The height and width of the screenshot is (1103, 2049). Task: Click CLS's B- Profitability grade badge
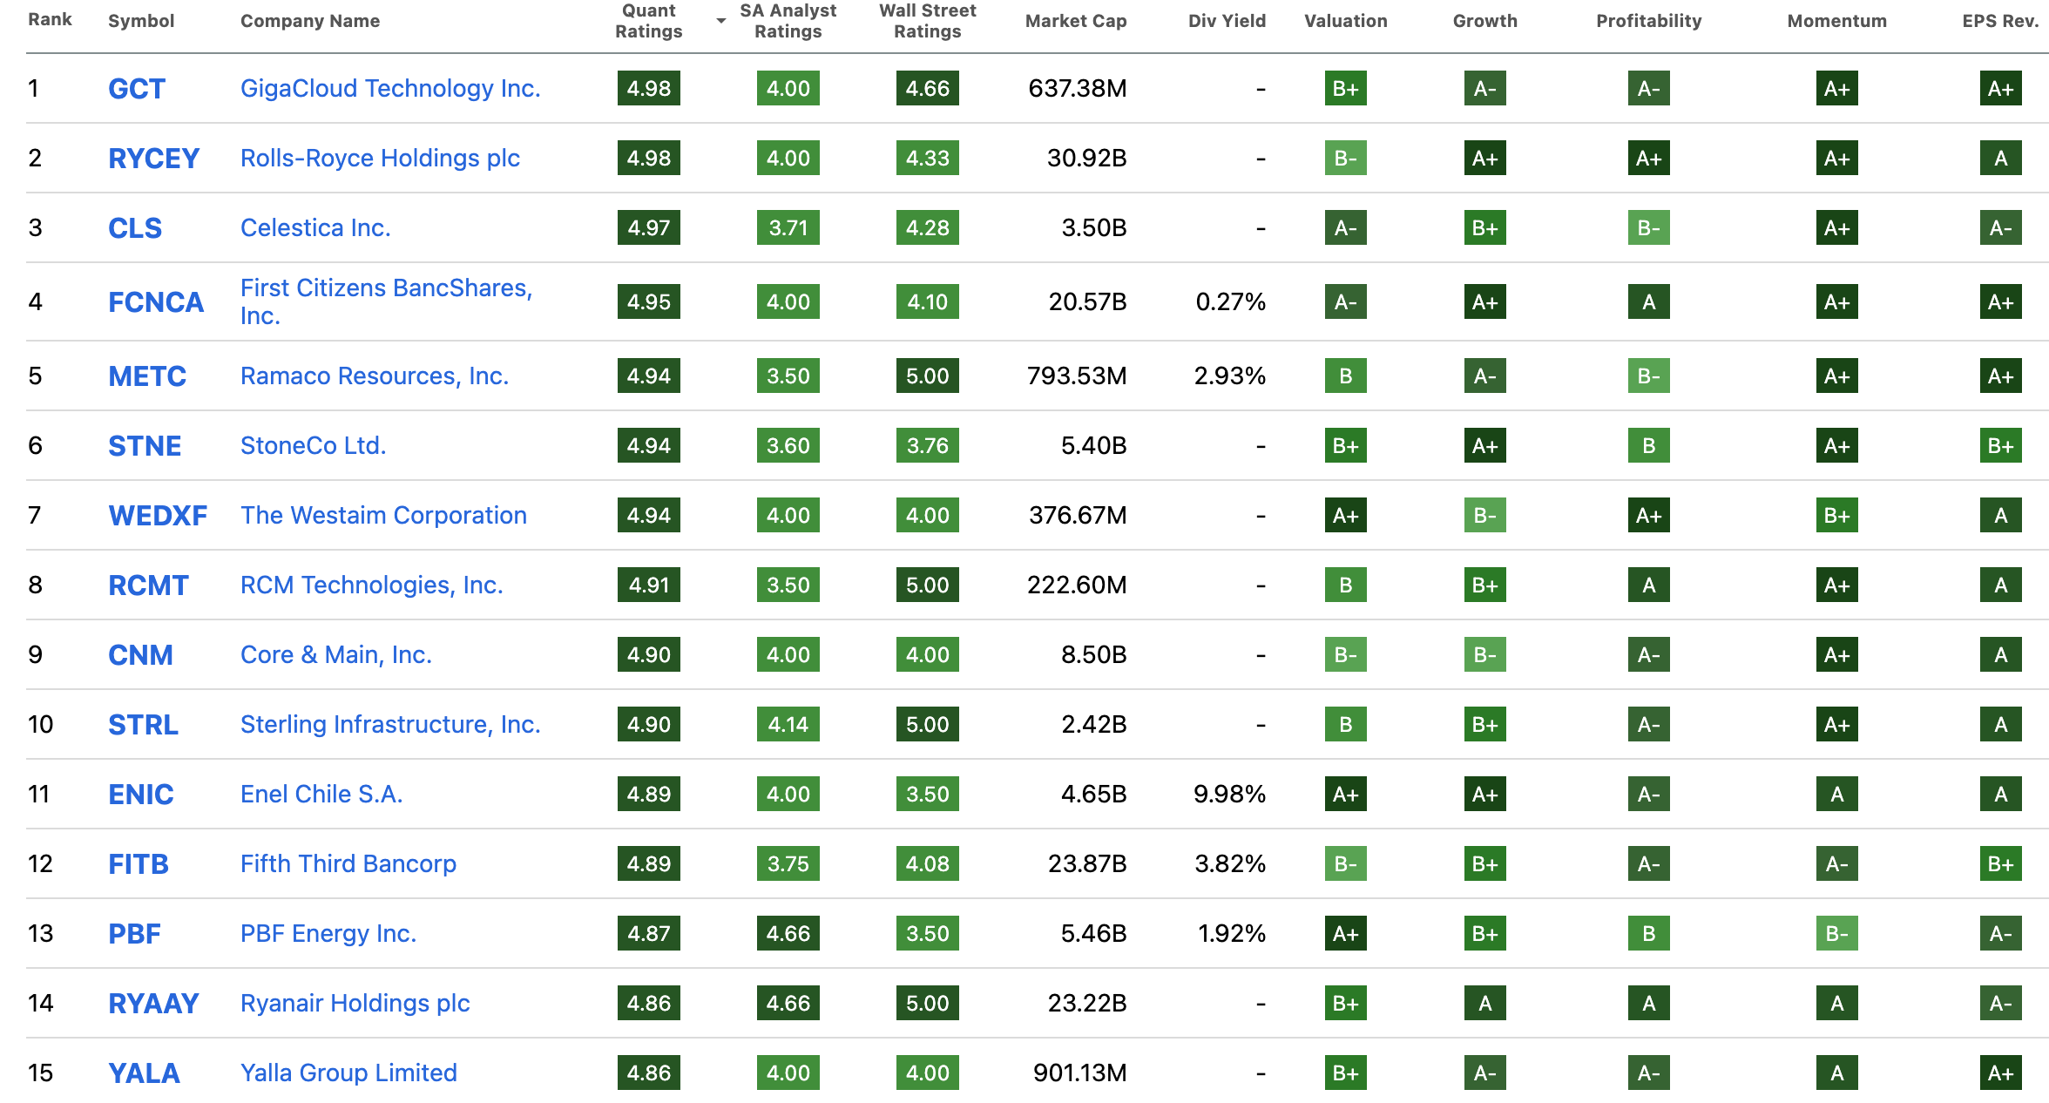point(1648,228)
